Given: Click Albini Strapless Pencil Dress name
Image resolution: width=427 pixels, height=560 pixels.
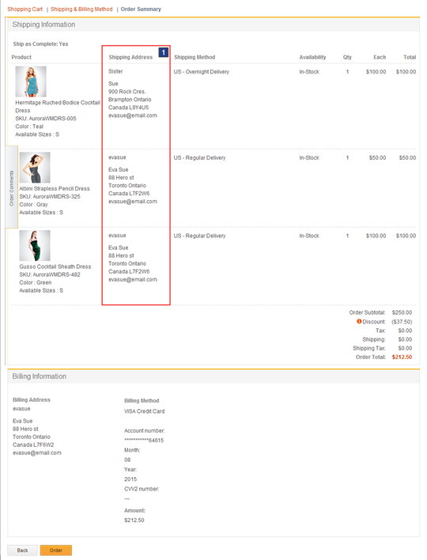Looking at the screenshot, I should [55, 188].
